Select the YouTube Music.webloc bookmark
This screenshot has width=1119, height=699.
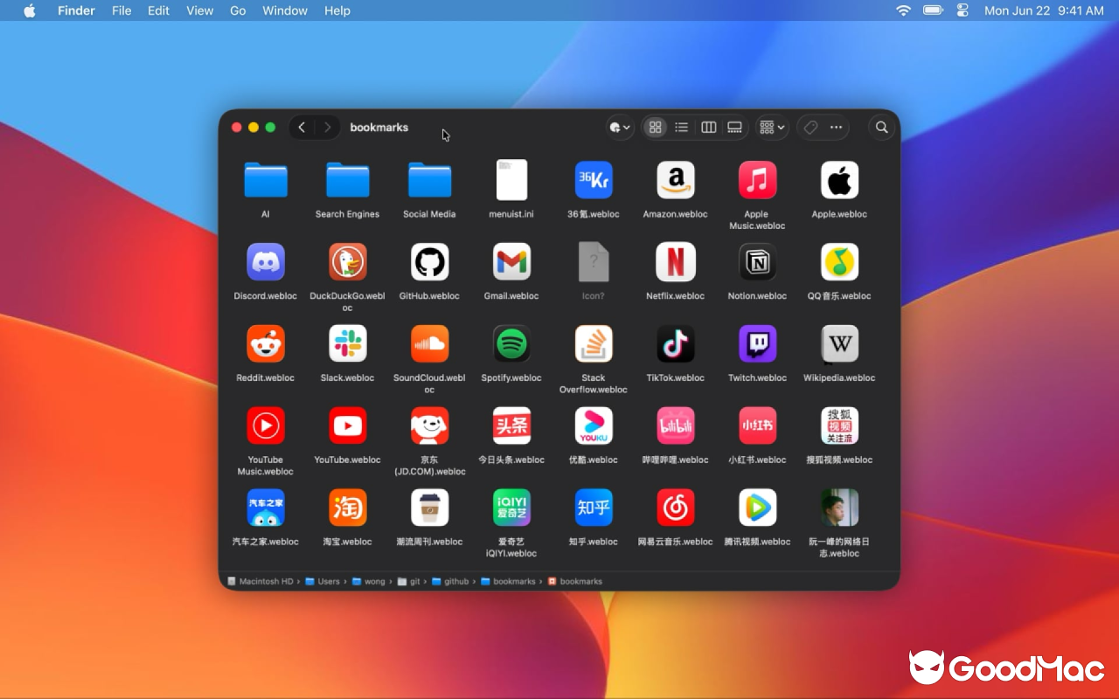(266, 426)
